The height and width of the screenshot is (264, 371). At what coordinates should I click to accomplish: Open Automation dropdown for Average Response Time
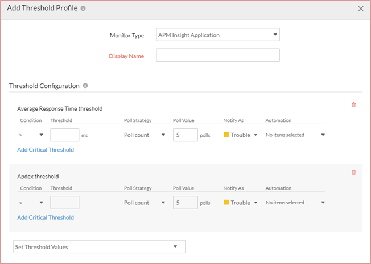coord(295,135)
